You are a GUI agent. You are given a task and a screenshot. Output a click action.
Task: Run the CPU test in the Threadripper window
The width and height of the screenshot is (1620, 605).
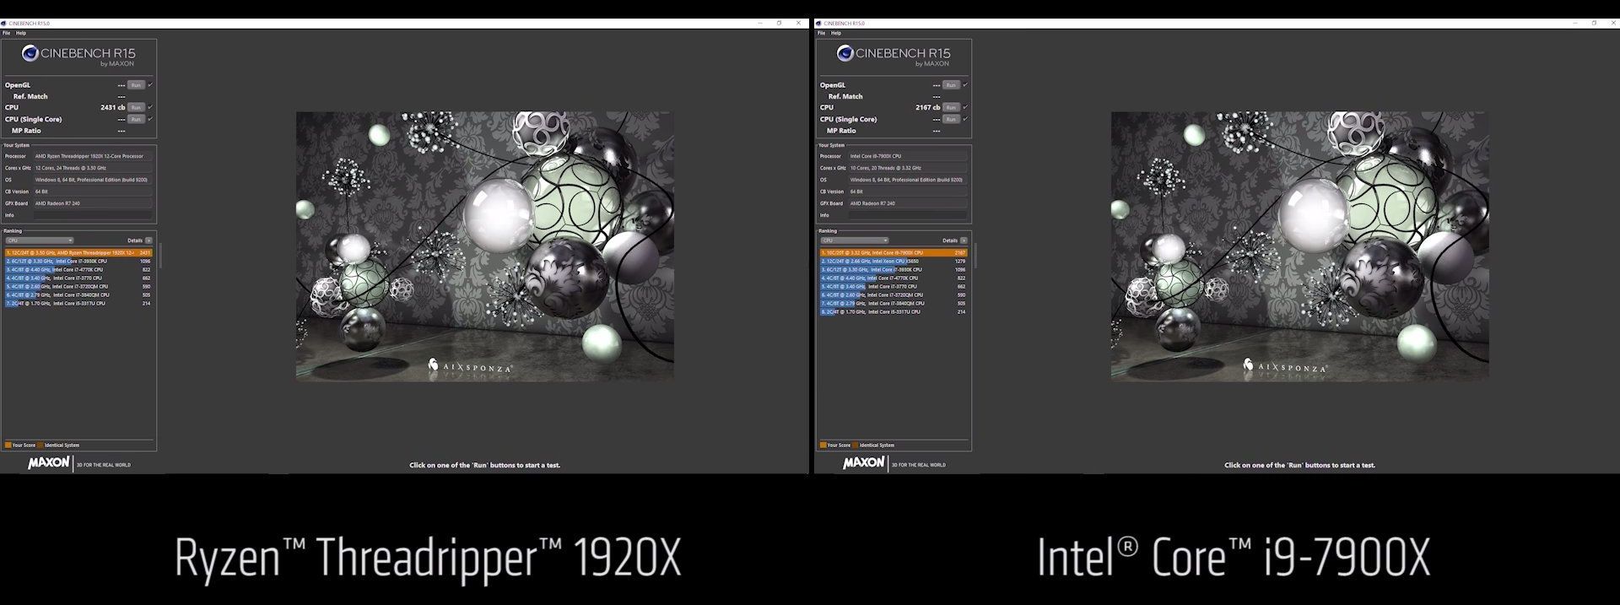tap(135, 108)
